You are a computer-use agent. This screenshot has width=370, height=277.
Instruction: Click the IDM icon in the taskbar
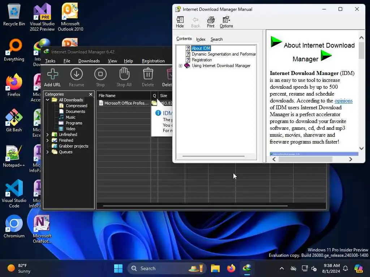247,268
